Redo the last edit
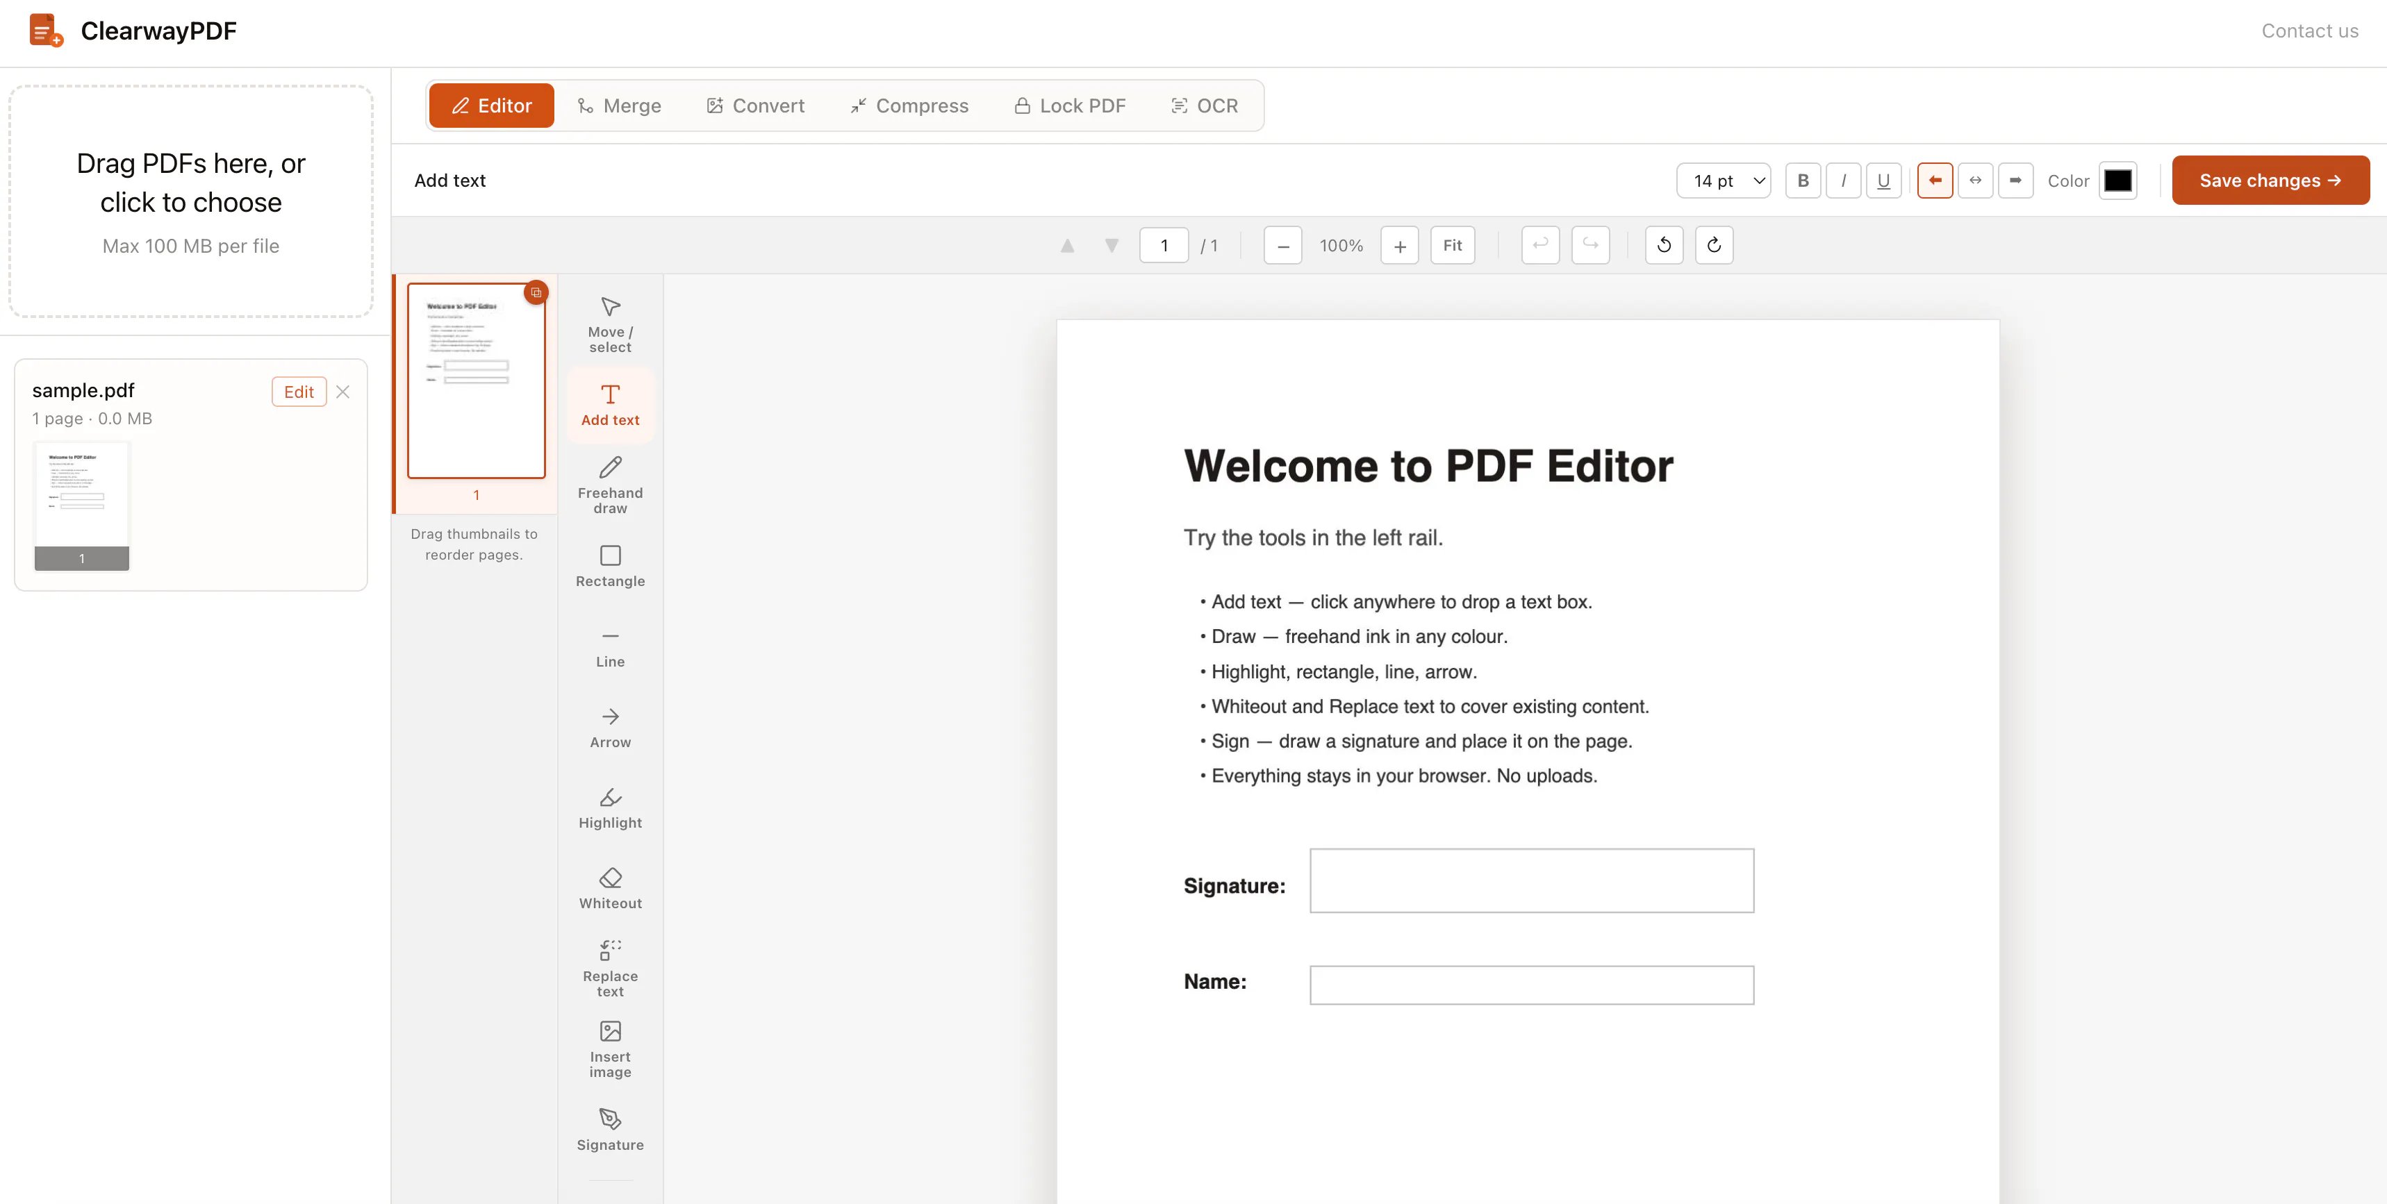 tap(1590, 245)
